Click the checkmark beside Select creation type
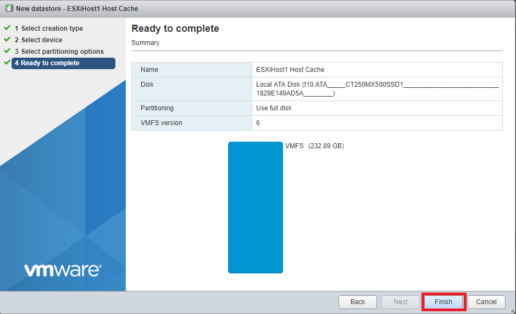 click(x=7, y=28)
